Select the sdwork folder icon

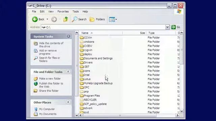pyautogui.click(x=82, y=108)
